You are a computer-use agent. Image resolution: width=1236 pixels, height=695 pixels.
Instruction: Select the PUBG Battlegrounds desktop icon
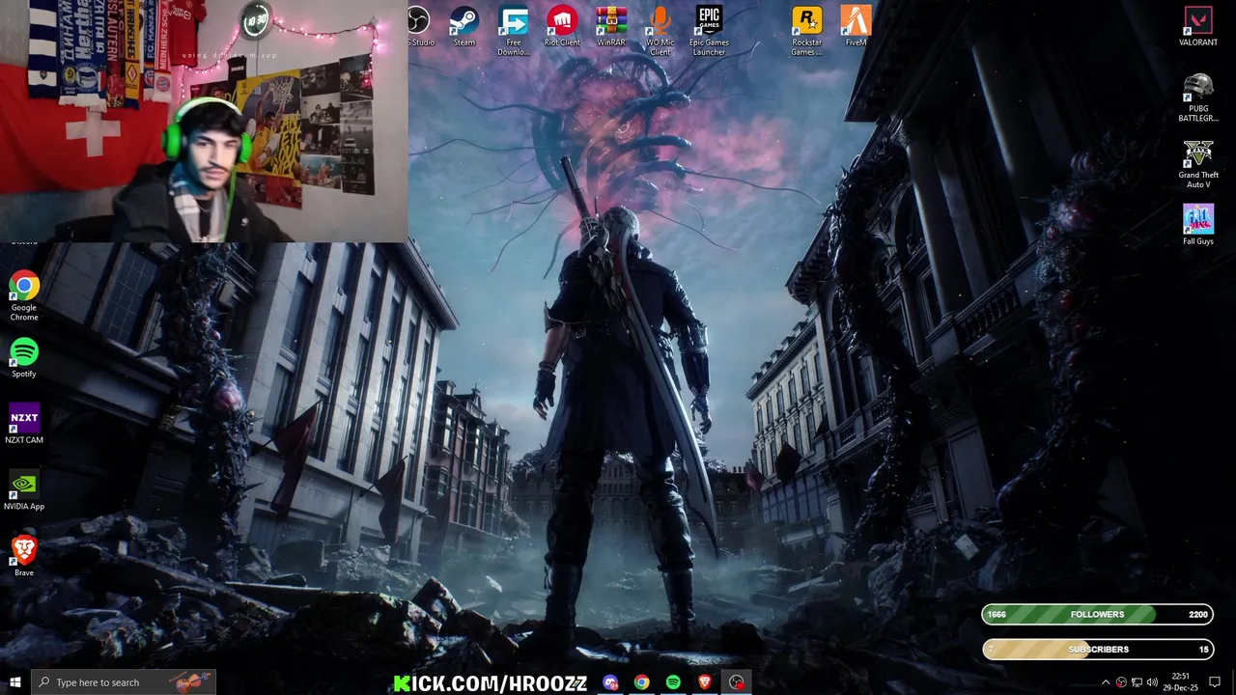point(1198,97)
